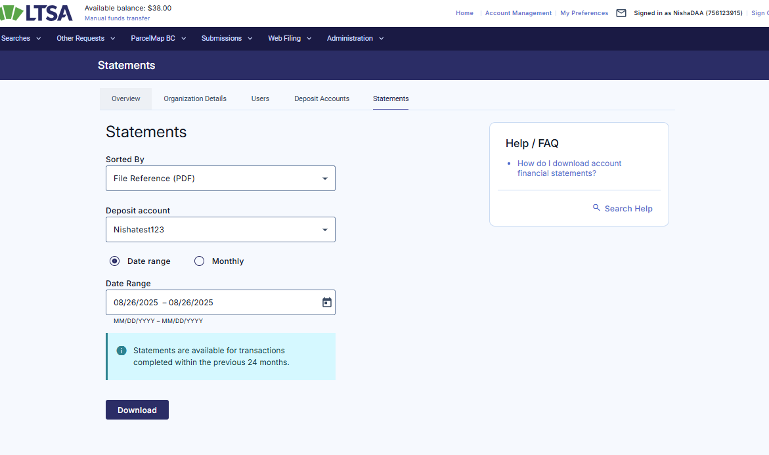769x455 pixels.
Task: Expand the Searches menu
Action: 20,39
